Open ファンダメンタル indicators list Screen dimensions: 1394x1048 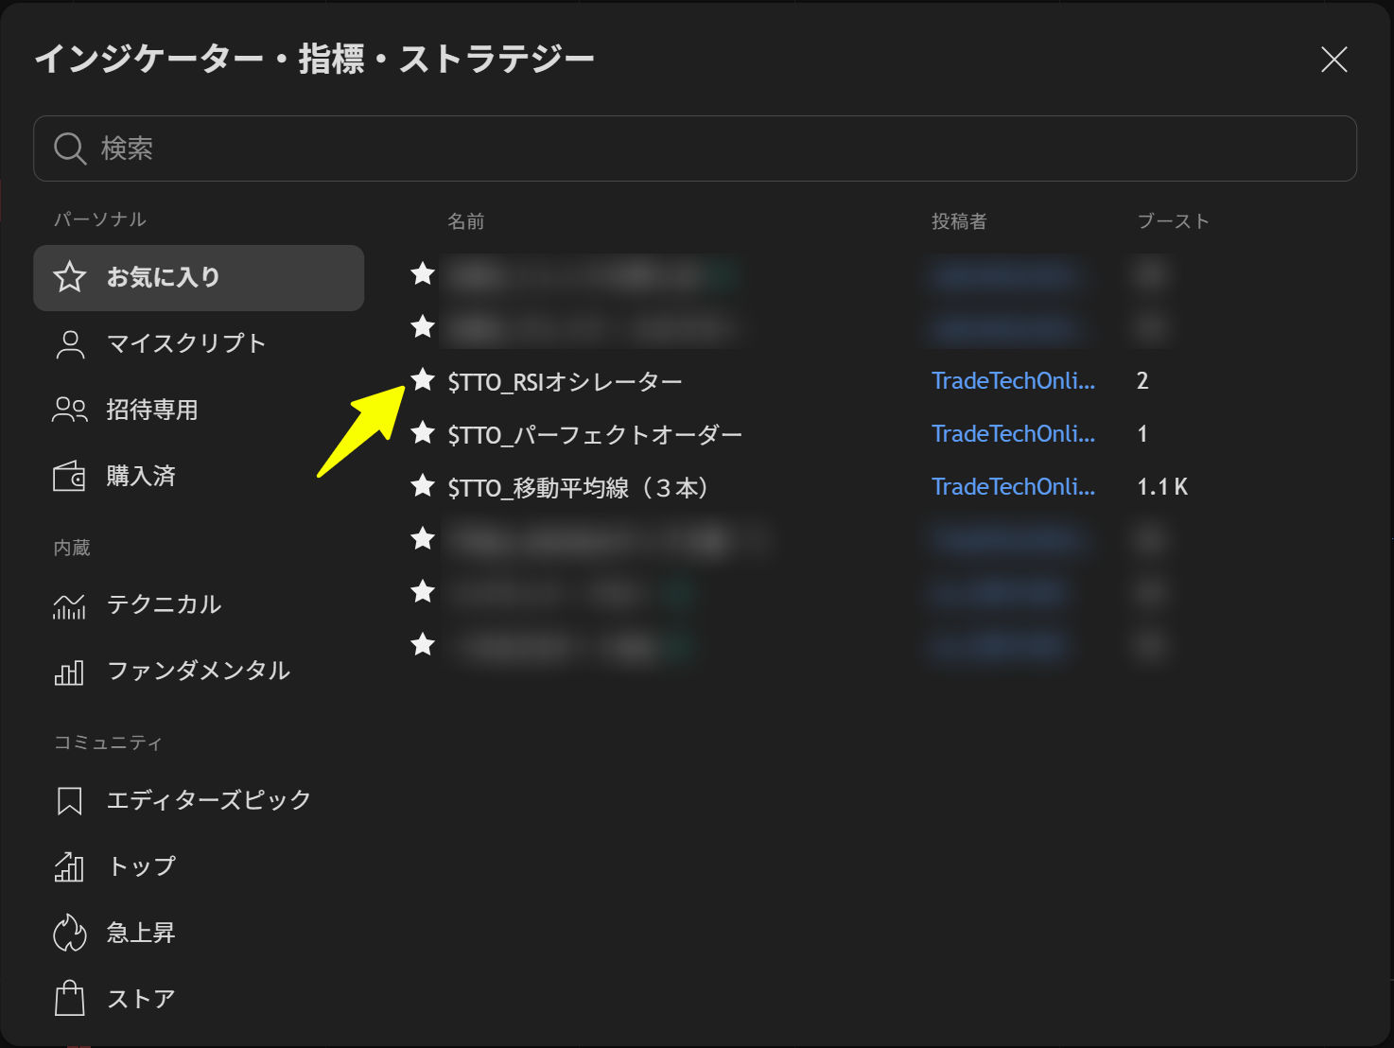coord(199,672)
